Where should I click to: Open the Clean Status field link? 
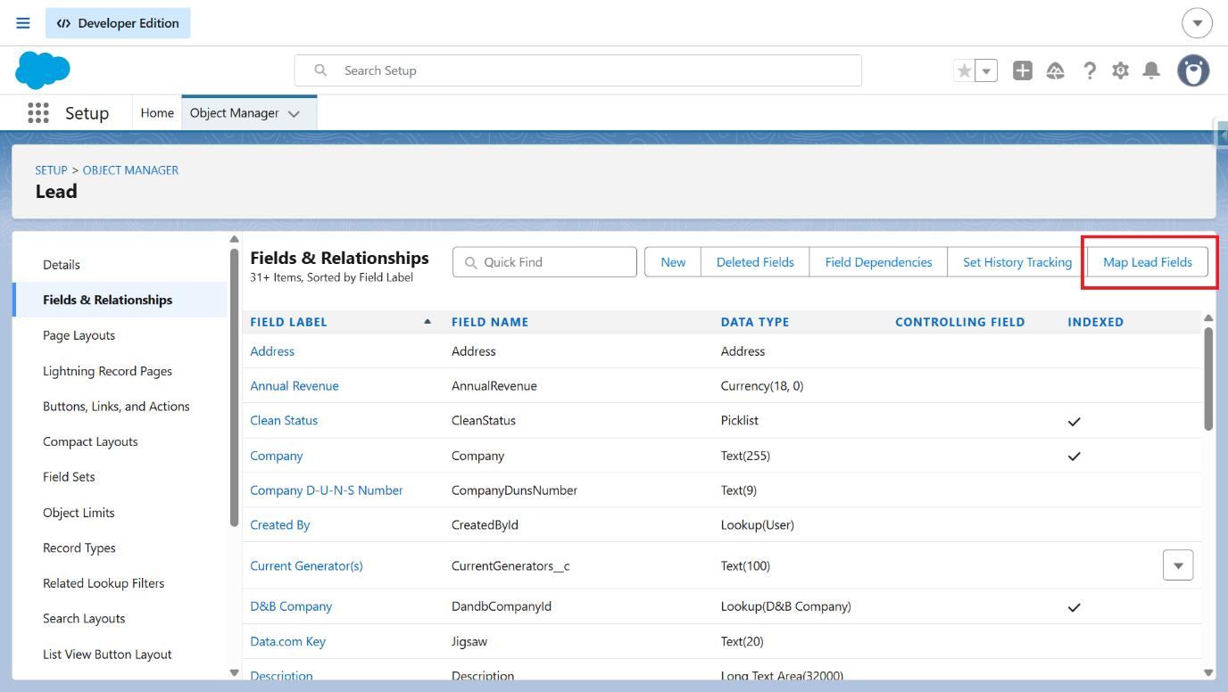pos(284,421)
